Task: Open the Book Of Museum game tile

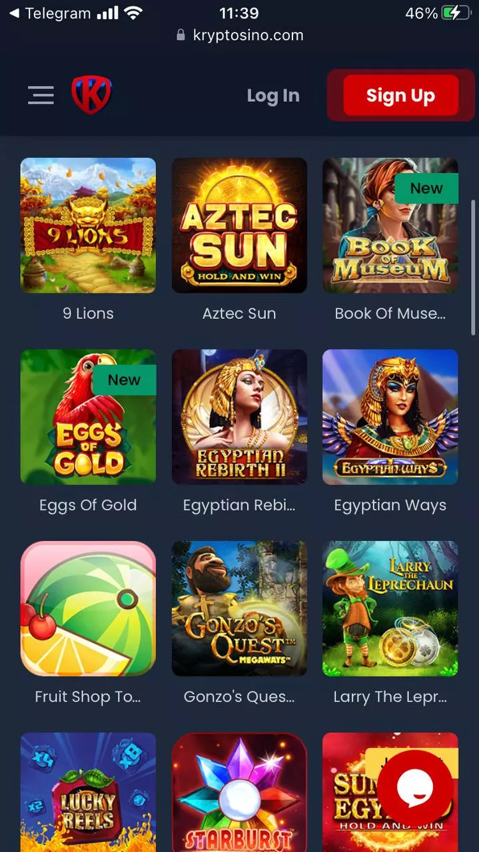Action: (x=390, y=225)
